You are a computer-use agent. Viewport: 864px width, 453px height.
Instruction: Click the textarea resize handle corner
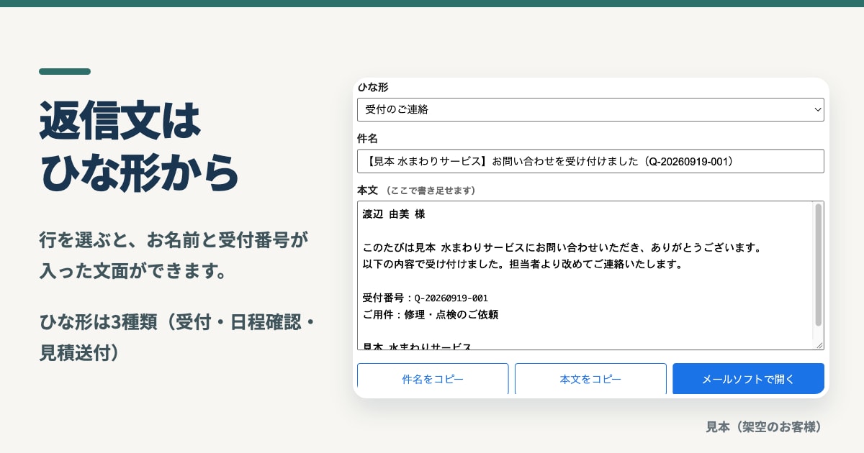click(819, 345)
